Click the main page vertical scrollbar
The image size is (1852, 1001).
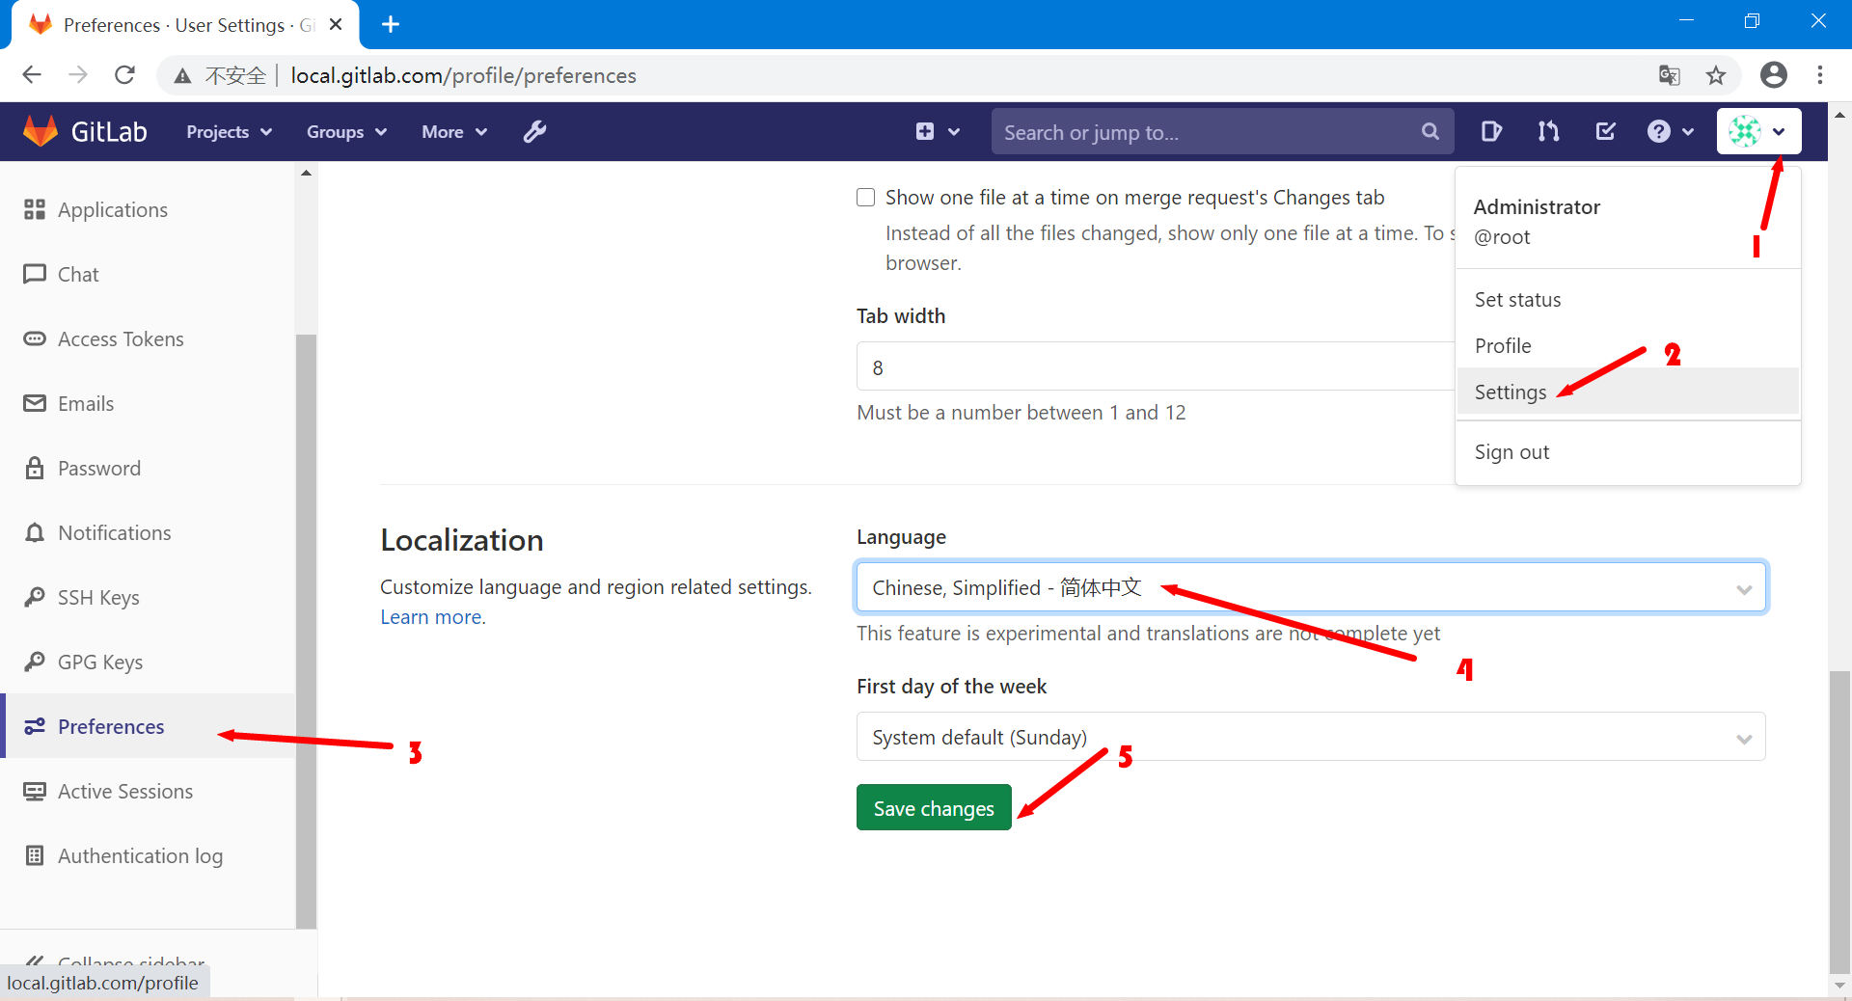coord(1839,823)
